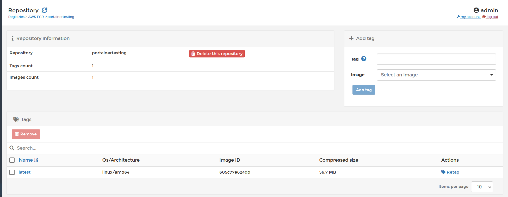Open the Select an image dropdown
Viewport: 508px width, 197px height.
(x=436, y=75)
